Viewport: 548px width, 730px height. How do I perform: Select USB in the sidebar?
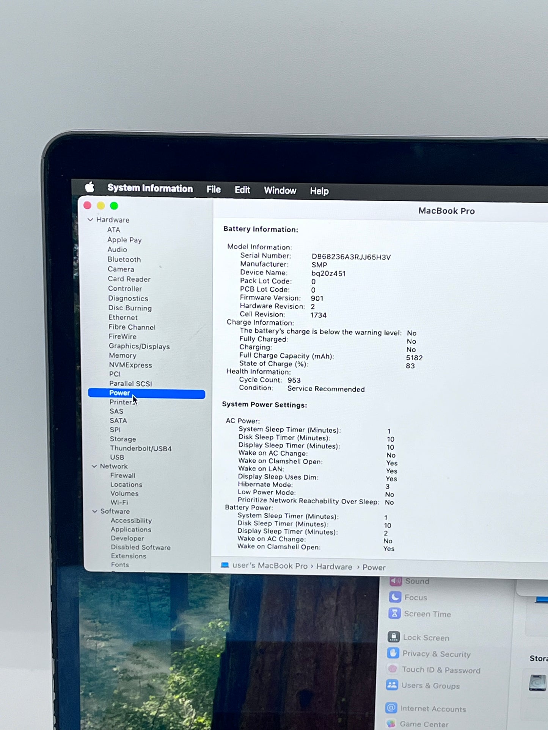coord(117,457)
